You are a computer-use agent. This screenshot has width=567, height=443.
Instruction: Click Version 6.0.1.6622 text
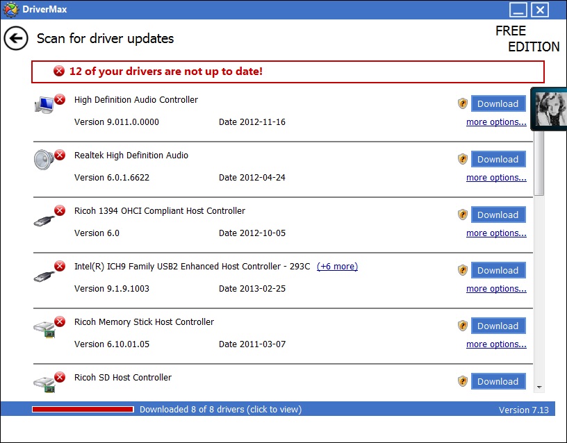tap(112, 178)
